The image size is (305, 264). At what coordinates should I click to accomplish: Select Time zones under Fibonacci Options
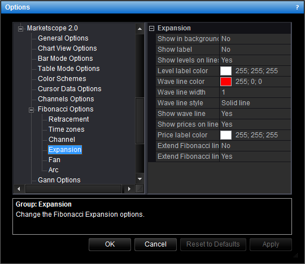pyautogui.click(x=66, y=129)
